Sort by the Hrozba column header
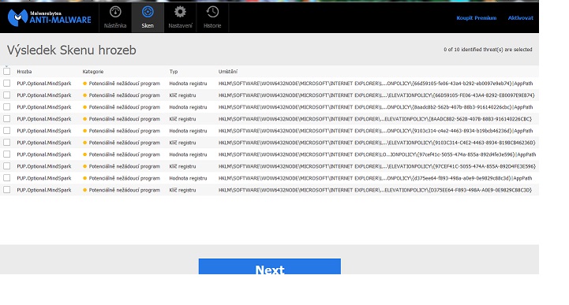This screenshot has height=305, width=569. (x=24, y=72)
